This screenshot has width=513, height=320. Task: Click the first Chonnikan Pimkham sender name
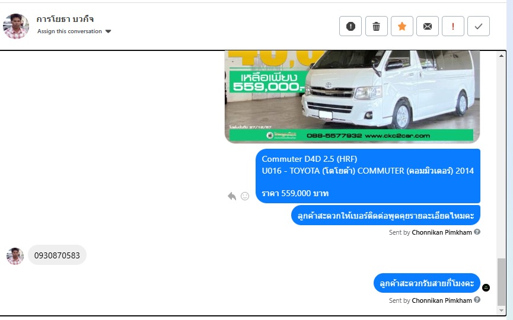click(x=442, y=232)
